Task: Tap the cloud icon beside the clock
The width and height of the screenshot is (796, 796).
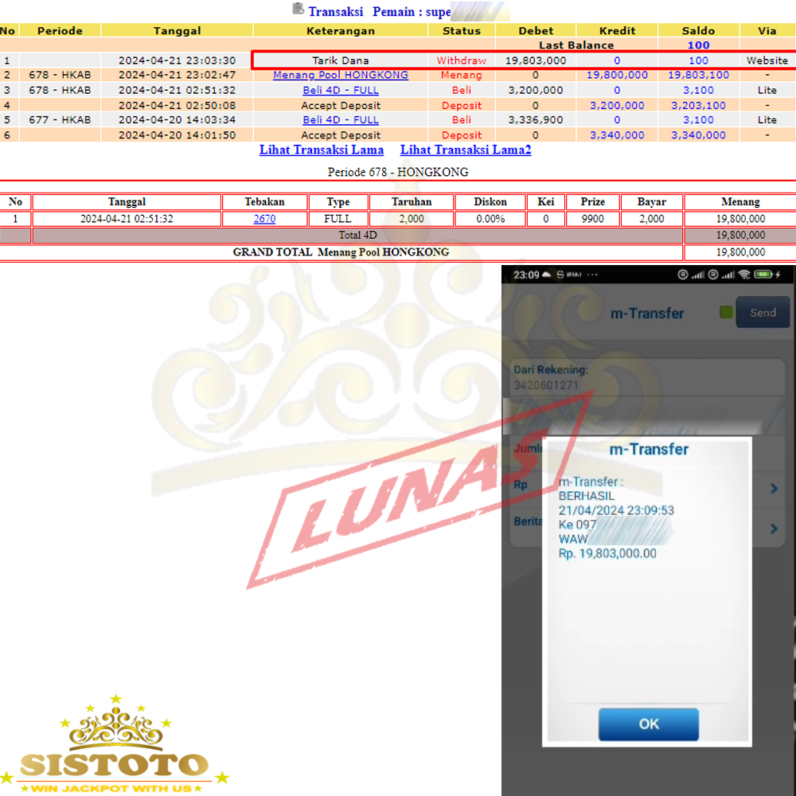Action: click(x=547, y=275)
